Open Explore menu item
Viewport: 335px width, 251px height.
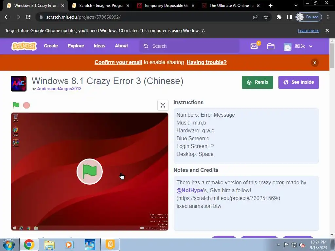coord(76,46)
